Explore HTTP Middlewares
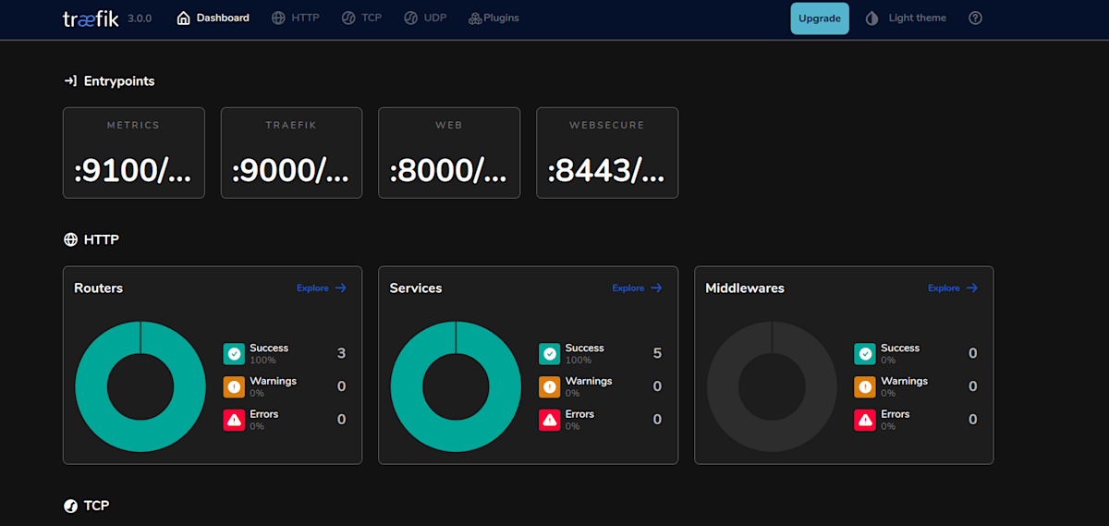This screenshot has width=1109, height=526. (953, 288)
